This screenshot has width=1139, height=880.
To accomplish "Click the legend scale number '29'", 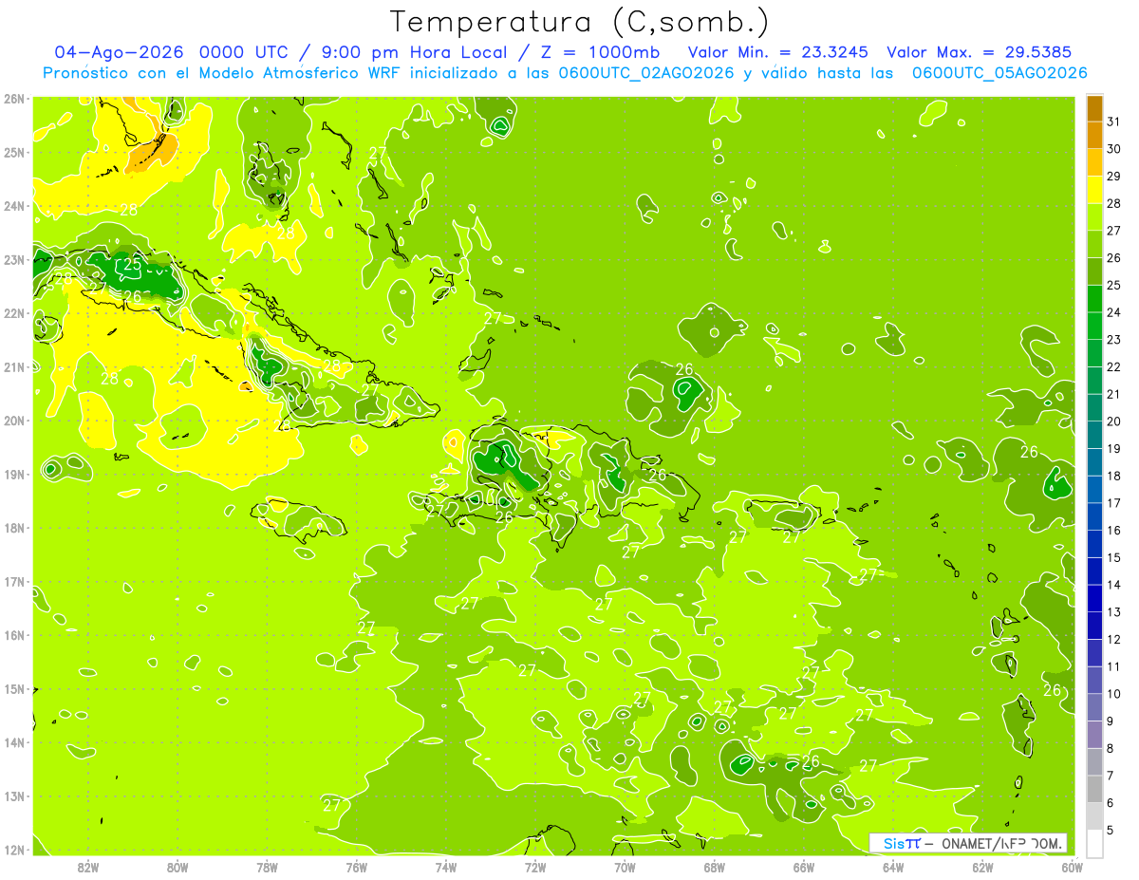I will [x=1114, y=177].
